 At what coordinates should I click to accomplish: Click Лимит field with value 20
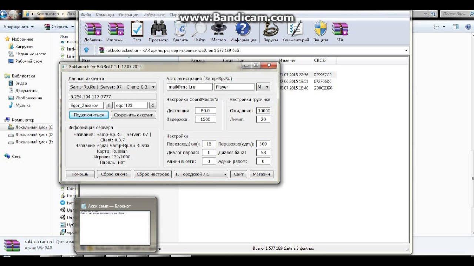click(263, 119)
